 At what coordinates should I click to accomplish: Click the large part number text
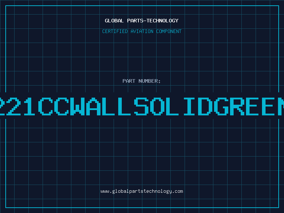point(142,106)
